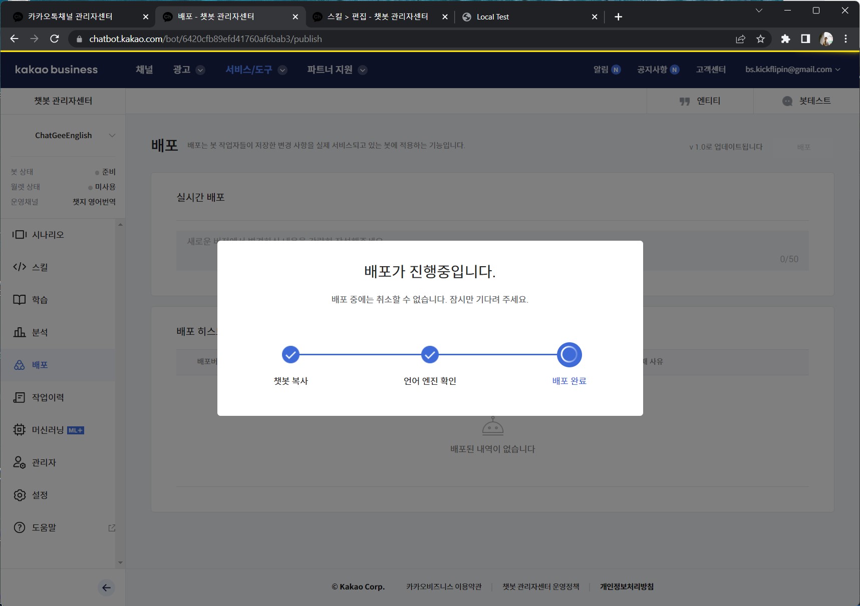Viewport: 860px width, 606px height.
Task: Click the 공지사항 notices link
Action: [658, 70]
